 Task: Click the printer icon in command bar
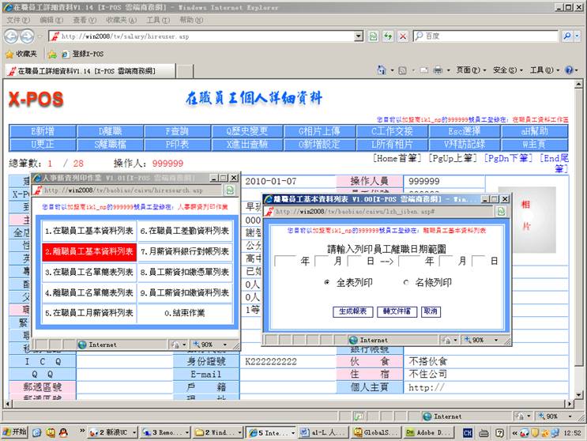(437, 70)
